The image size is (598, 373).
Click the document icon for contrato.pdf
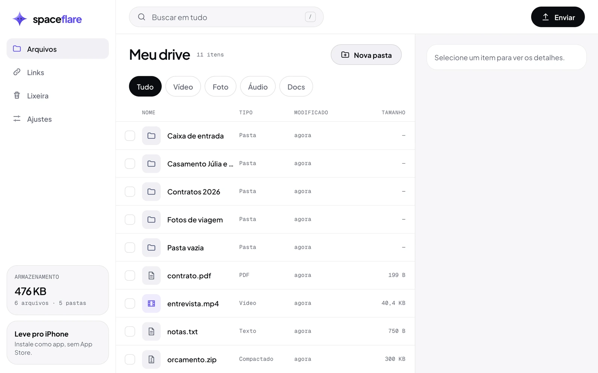(151, 276)
